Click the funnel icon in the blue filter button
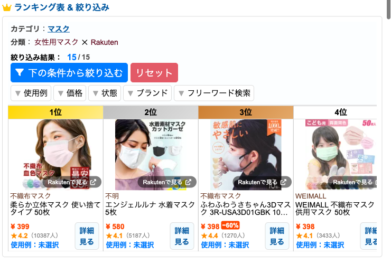This screenshot has height=264, width=391. [20, 72]
